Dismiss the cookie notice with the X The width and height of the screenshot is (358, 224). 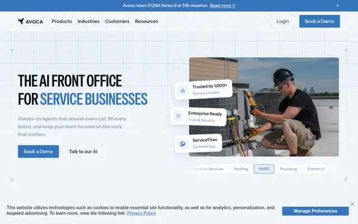click(x=352, y=204)
